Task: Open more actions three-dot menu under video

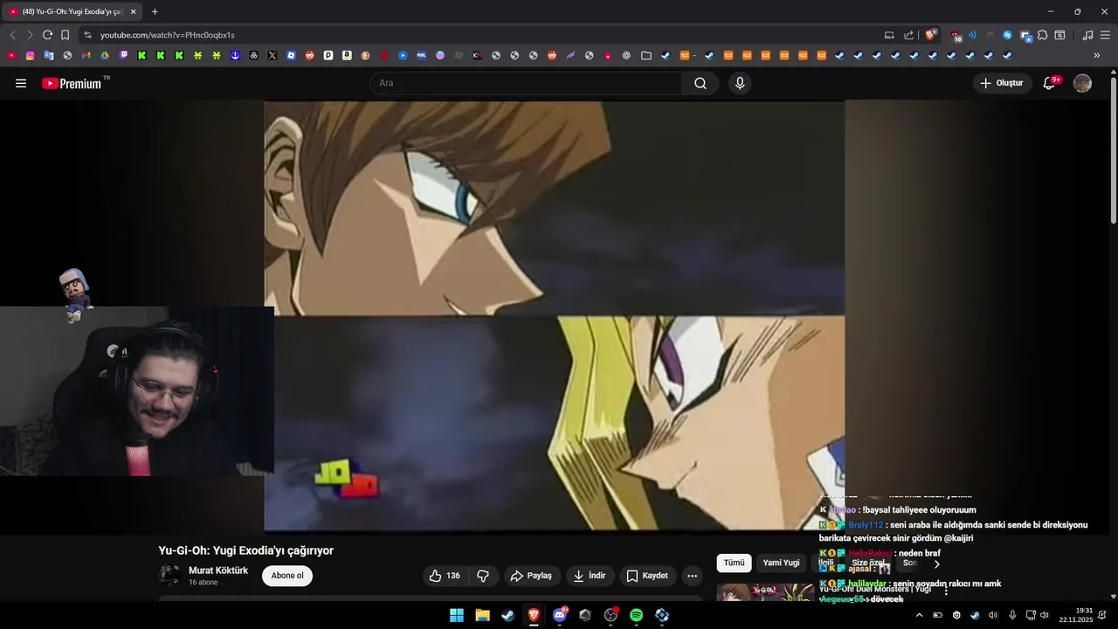Action: [x=692, y=576]
